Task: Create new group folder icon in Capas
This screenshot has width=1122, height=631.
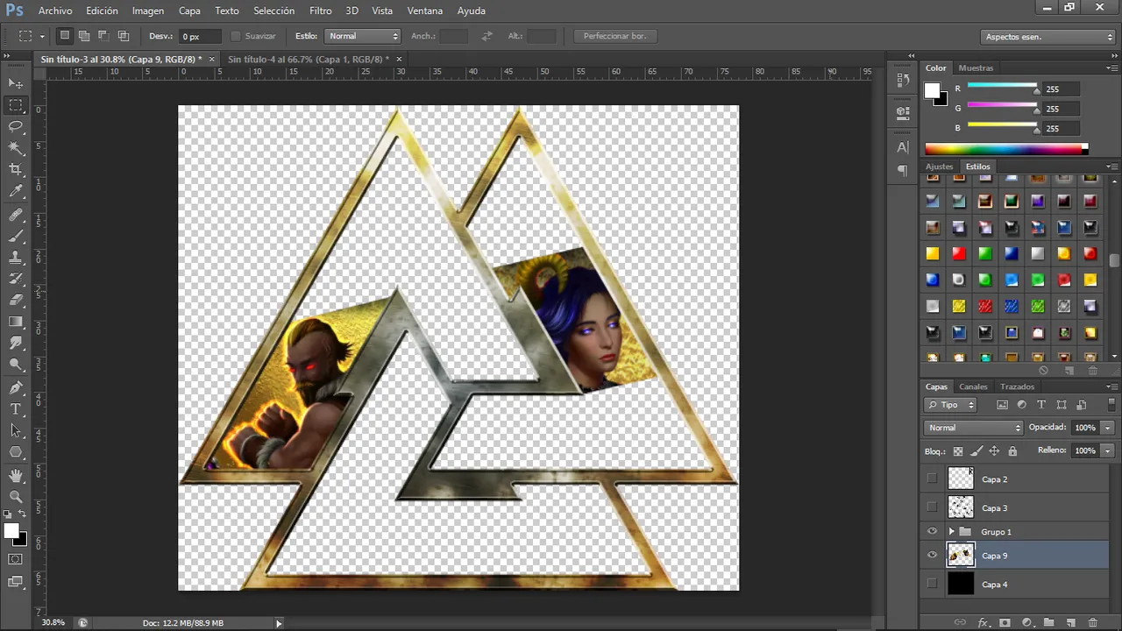Action: click(1048, 622)
